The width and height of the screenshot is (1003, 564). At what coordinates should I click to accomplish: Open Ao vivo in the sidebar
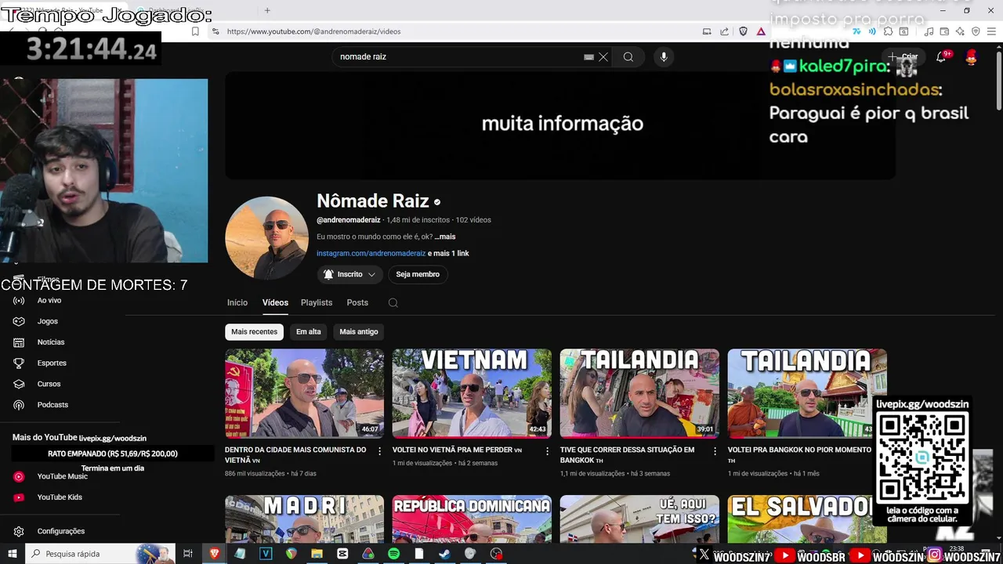click(49, 300)
